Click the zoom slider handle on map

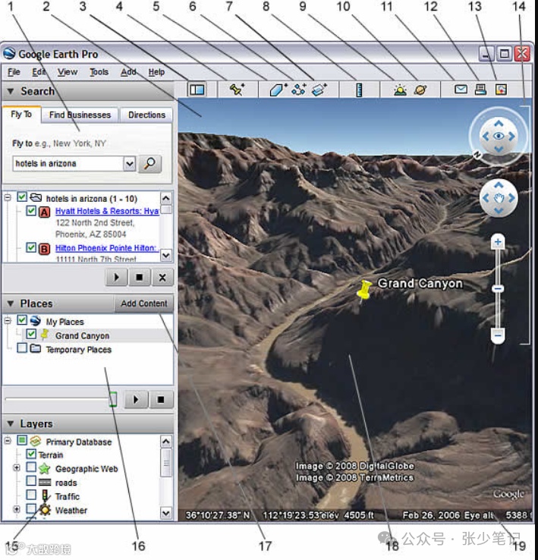498,288
